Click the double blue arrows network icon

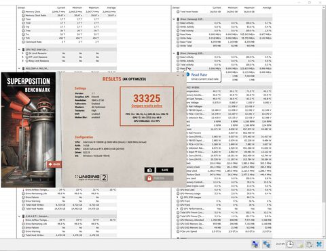tap(266, 244)
